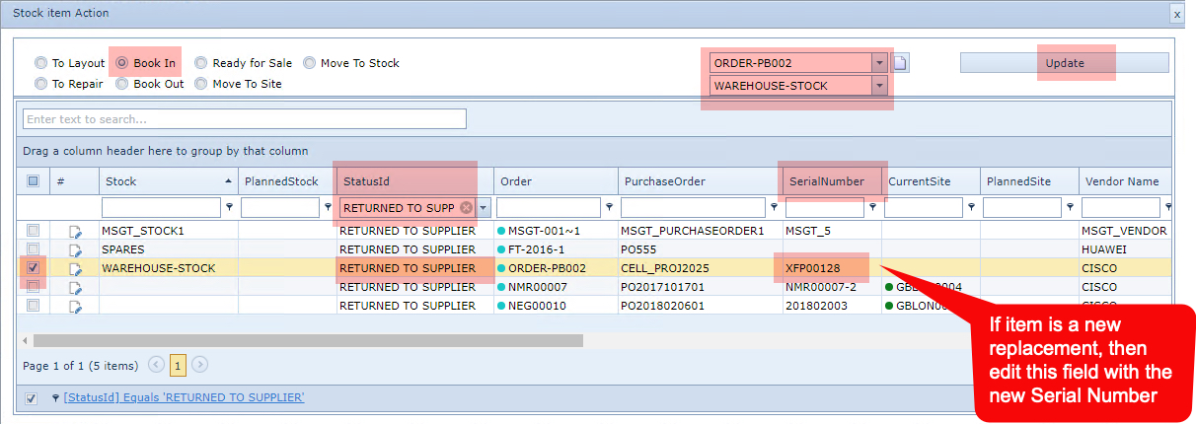
Task: Click the 'Enter text to search' field
Action: [244, 119]
